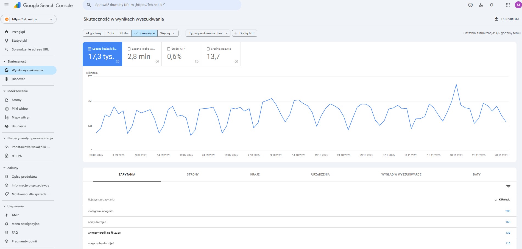Click the manage users icon in header
Image resolution: width=522 pixels, height=249 pixels.
tap(481, 5)
